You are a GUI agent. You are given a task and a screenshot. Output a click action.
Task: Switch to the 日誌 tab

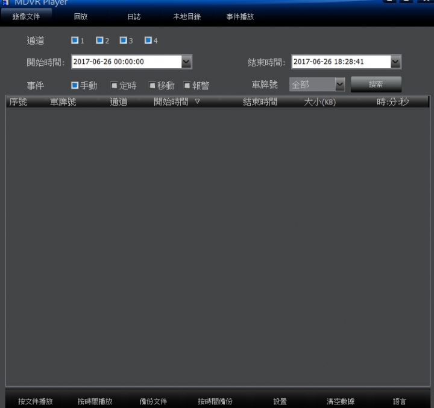(x=134, y=17)
